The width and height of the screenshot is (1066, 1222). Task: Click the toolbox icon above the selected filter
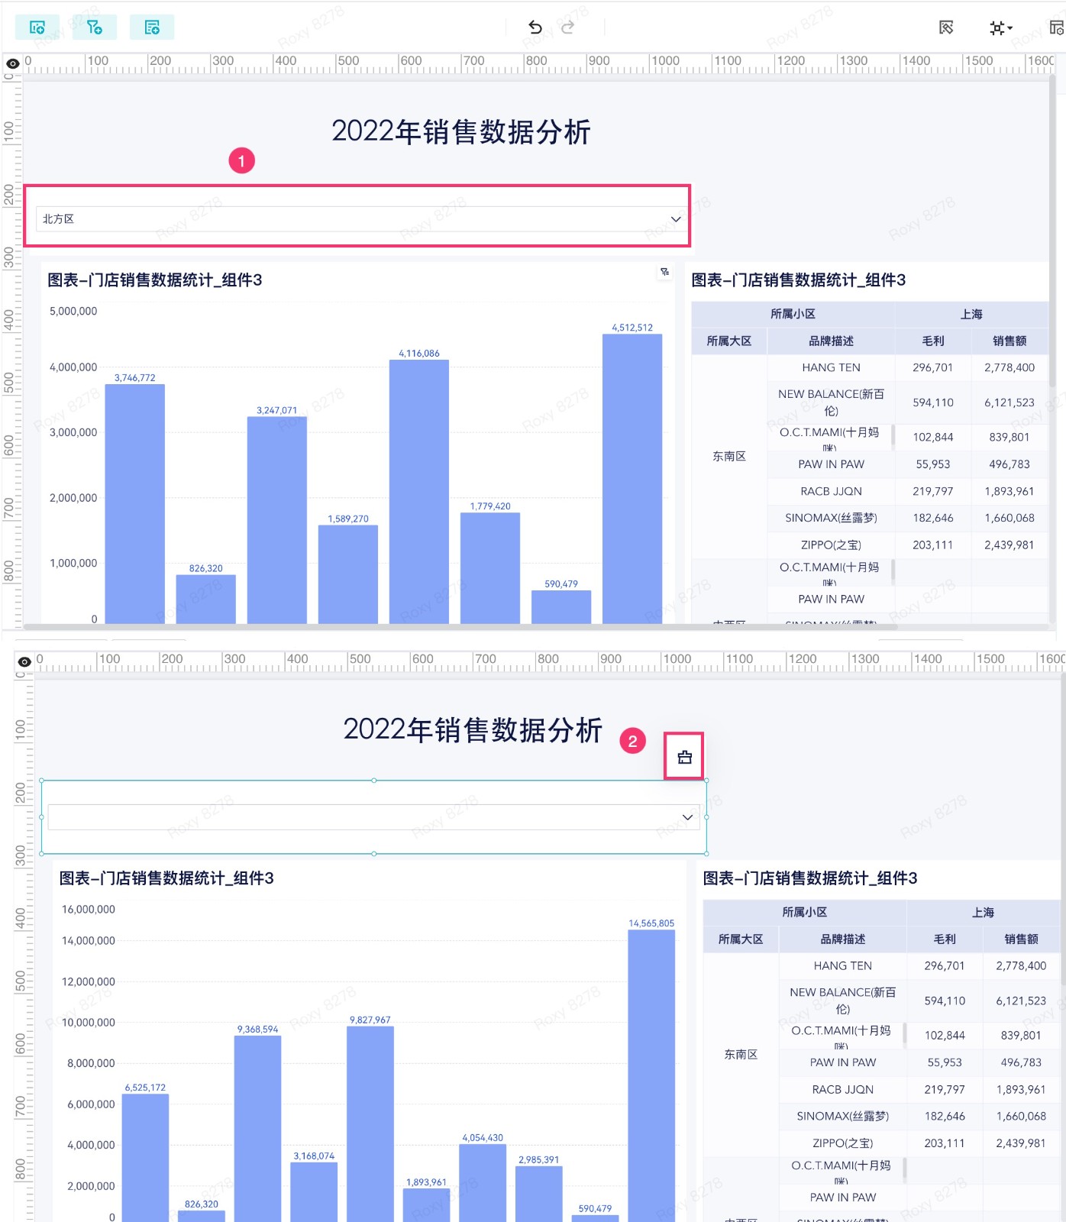pos(684,757)
